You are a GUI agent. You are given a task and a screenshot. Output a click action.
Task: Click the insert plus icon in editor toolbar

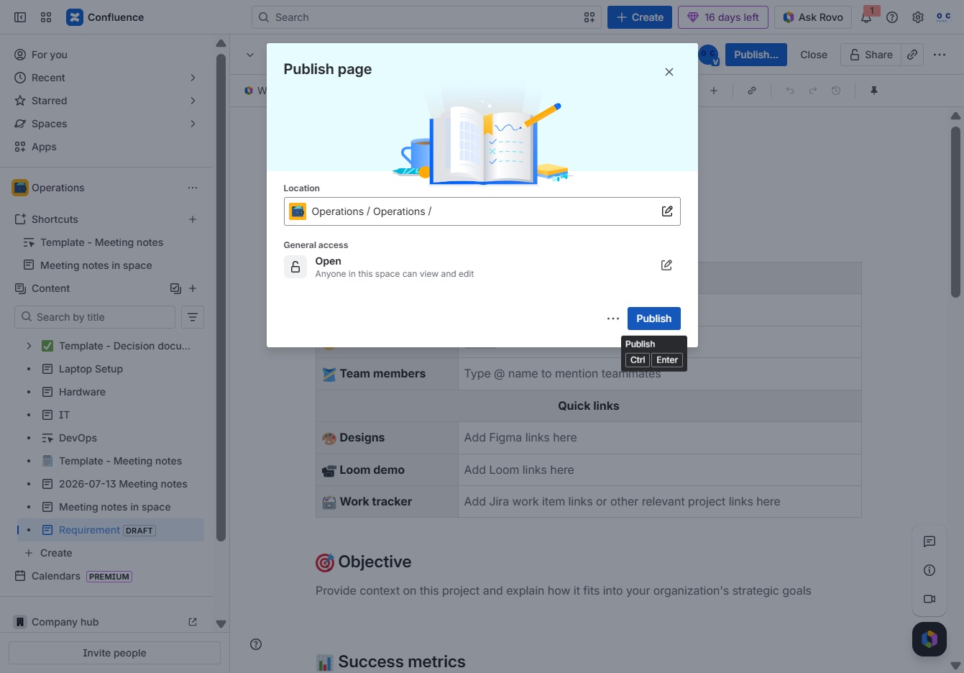(x=714, y=91)
